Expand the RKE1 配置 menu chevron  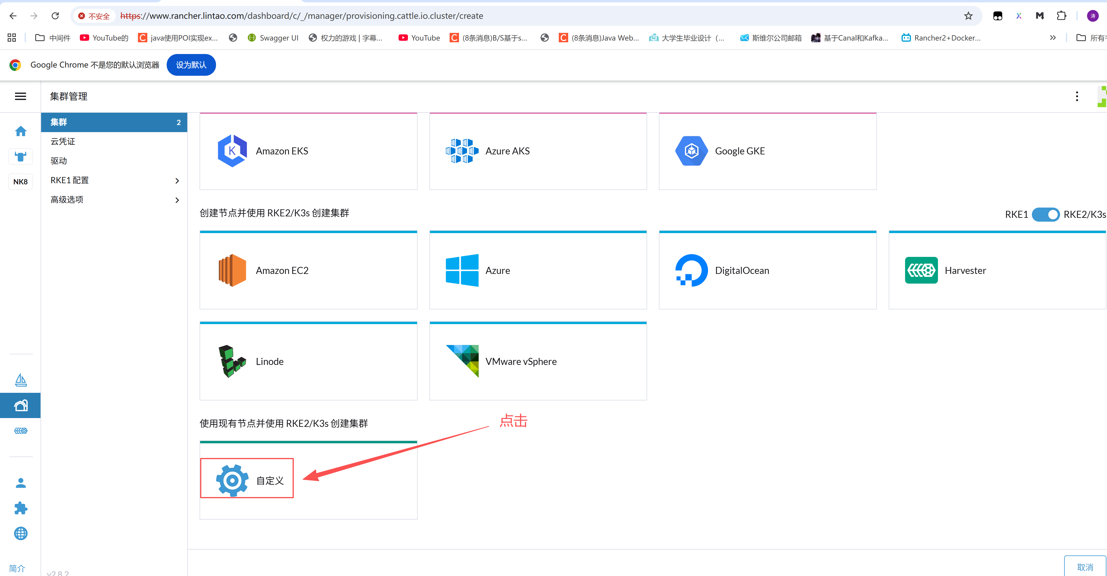(177, 181)
